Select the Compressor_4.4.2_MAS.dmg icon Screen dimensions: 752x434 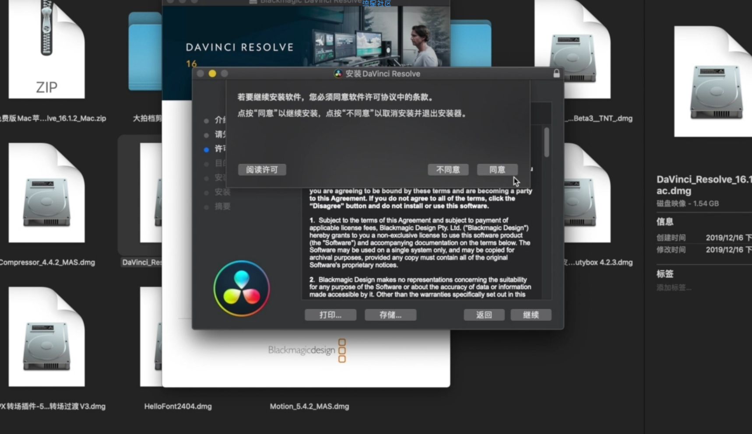46,193
